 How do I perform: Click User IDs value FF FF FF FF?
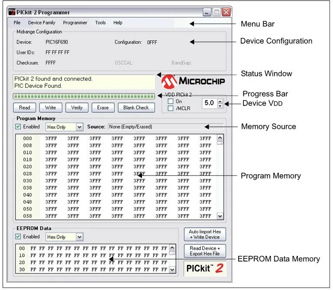click(x=57, y=52)
